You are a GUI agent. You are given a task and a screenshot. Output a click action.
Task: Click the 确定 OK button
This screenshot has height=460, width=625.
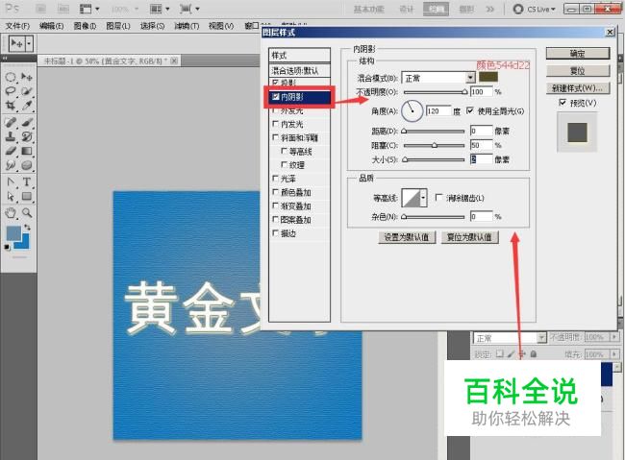[578, 54]
